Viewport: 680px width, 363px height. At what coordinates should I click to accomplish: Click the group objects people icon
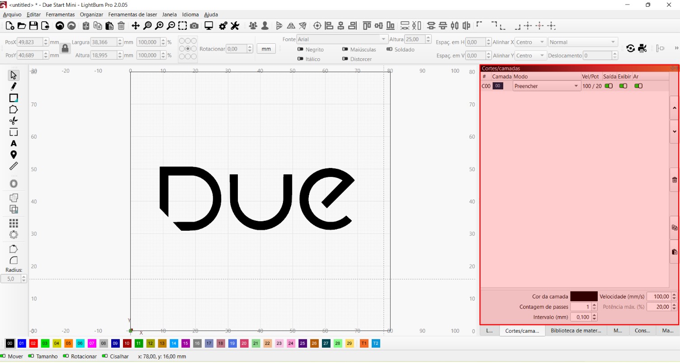(x=253, y=26)
